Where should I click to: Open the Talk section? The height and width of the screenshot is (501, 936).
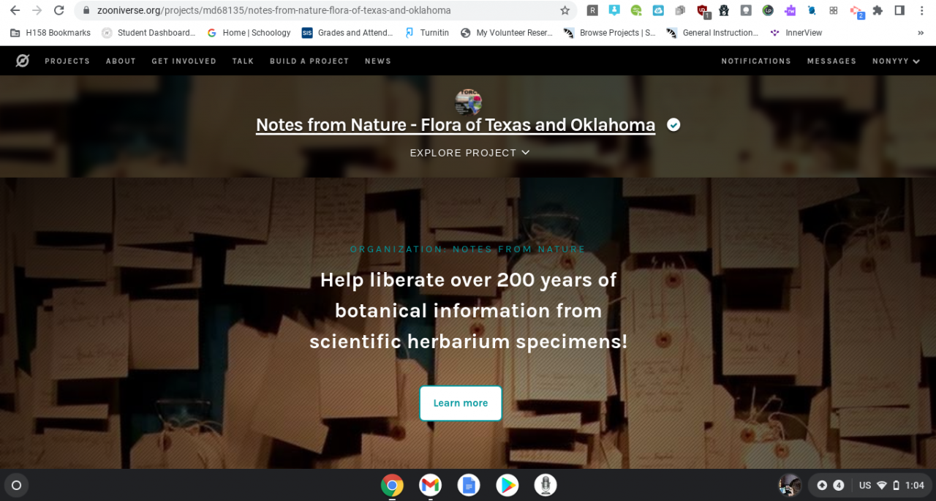243,61
